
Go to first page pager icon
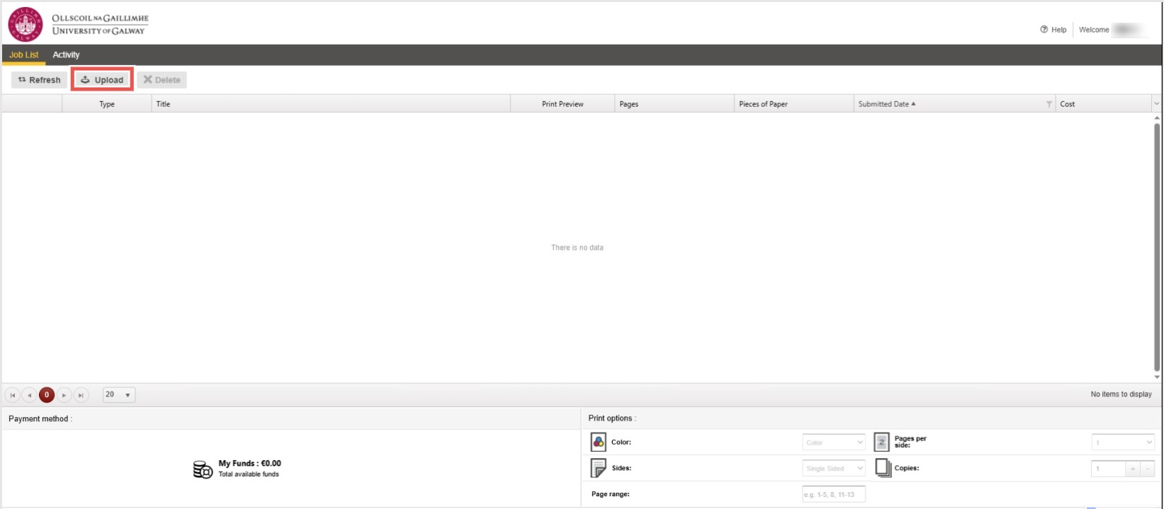click(x=13, y=395)
